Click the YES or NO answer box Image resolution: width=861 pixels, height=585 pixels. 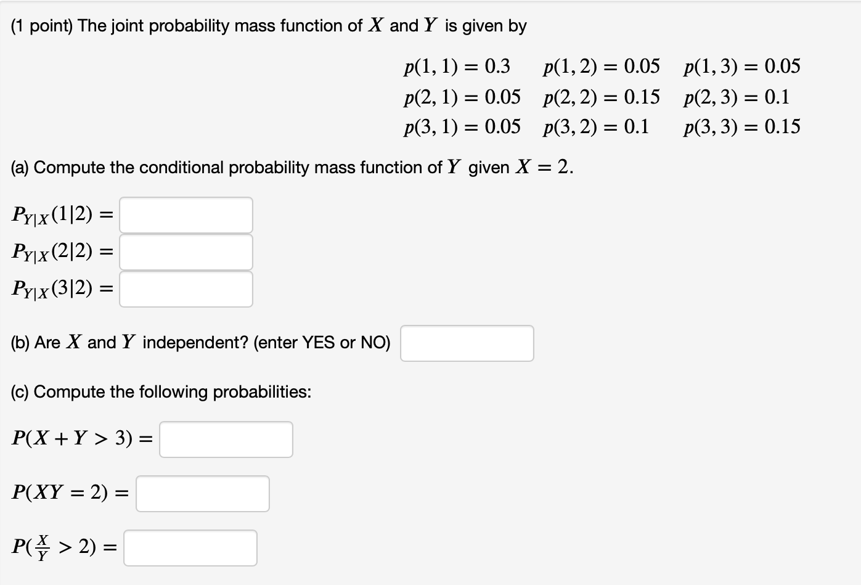click(x=467, y=343)
